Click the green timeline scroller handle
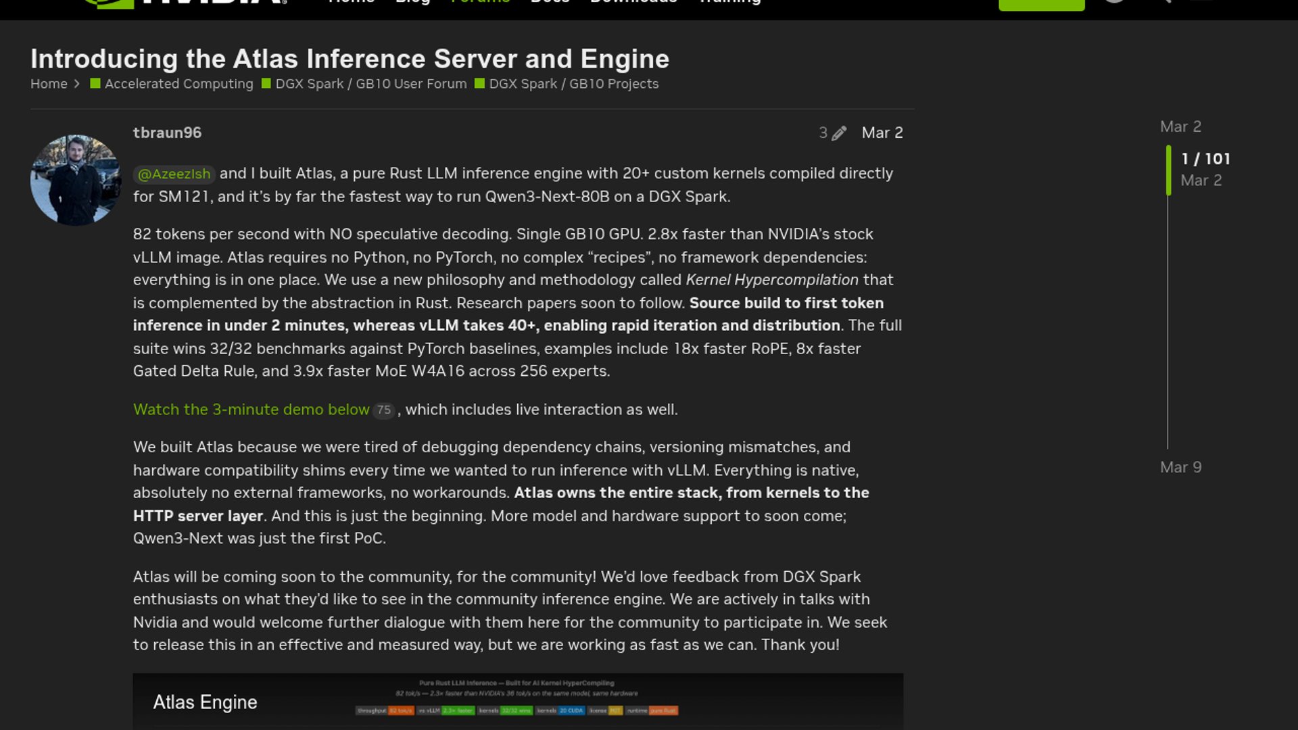The width and height of the screenshot is (1298, 730). (x=1168, y=169)
